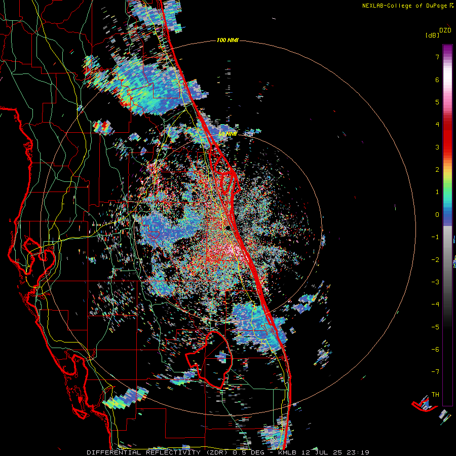This screenshot has width=456, height=456.
Task: Click the 7 value on color scale
Action: pos(437,57)
